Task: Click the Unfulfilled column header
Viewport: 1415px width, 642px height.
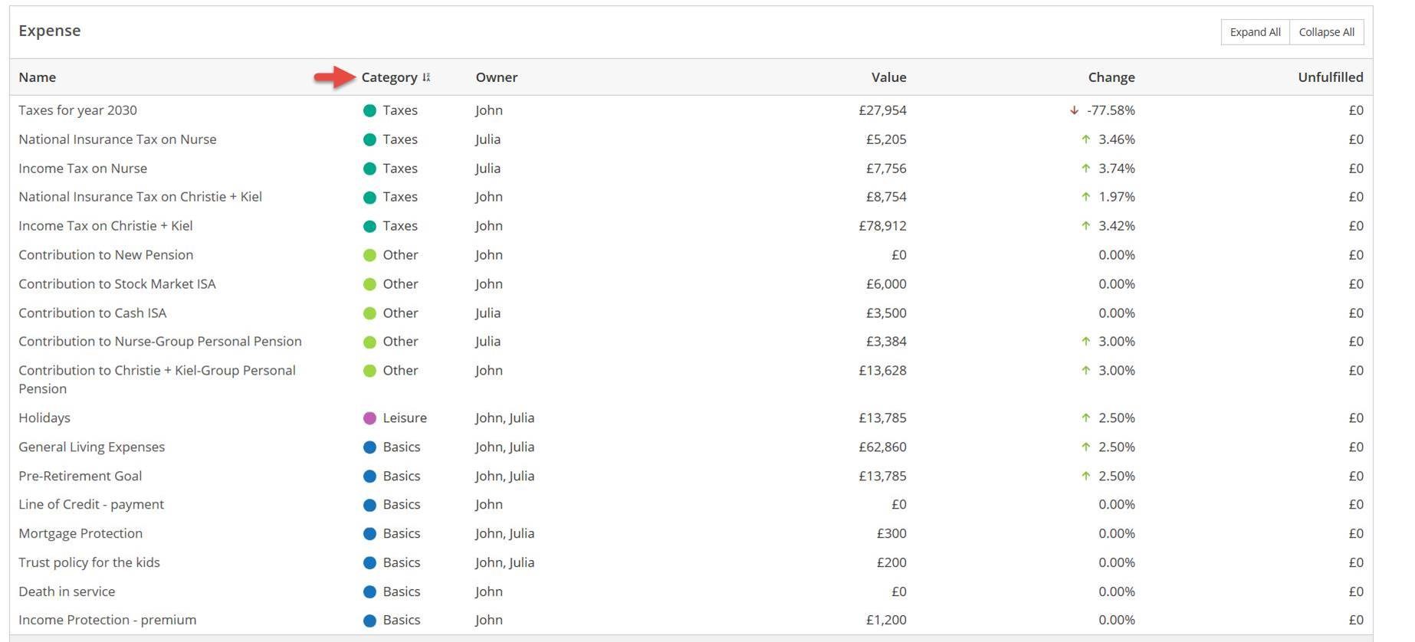Action: click(1330, 77)
